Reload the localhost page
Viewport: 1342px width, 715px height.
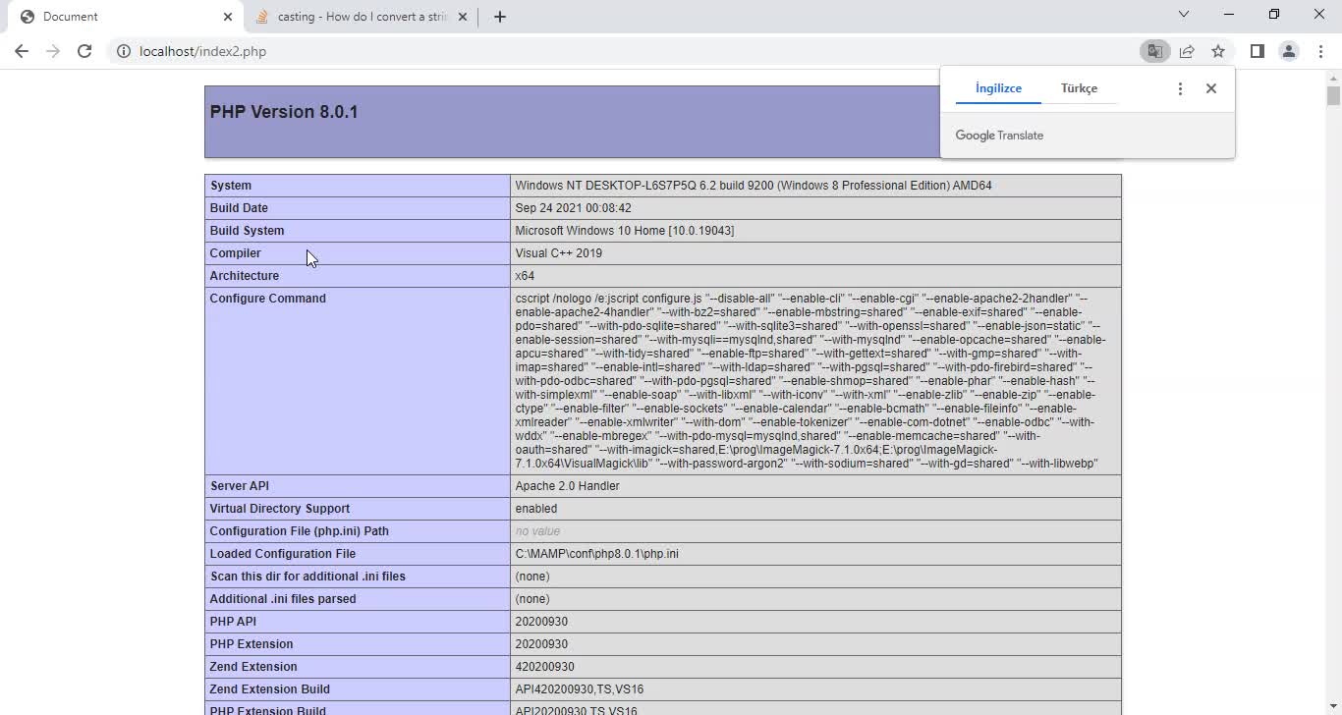click(84, 51)
